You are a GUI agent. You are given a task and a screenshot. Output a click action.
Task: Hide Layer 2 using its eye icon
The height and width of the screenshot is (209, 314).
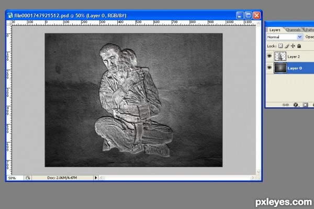(270, 56)
